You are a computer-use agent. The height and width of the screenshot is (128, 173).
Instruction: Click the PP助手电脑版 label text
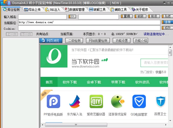pos(53,114)
